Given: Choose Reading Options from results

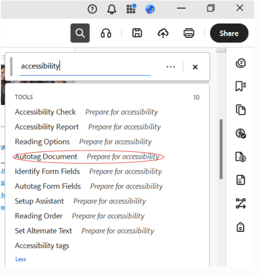Looking at the screenshot, I should [x=83, y=142].
